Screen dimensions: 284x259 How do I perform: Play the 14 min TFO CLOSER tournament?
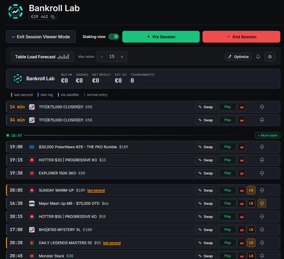[x=227, y=107]
